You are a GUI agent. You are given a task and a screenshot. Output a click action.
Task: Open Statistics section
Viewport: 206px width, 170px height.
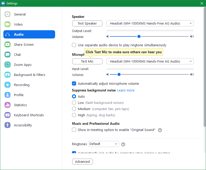(x=29, y=105)
